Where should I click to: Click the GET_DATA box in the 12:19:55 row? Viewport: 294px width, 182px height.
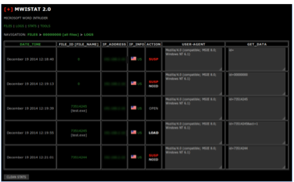click(x=257, y=133)
